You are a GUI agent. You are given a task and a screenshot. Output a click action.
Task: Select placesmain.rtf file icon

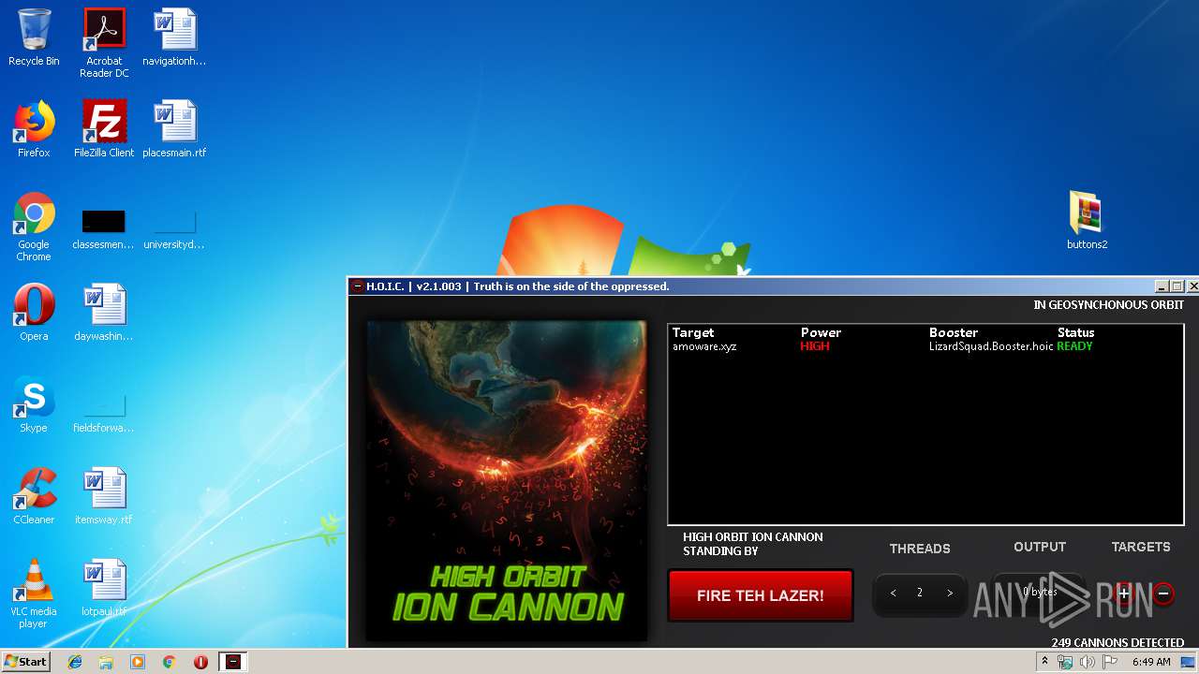(174, 129)
